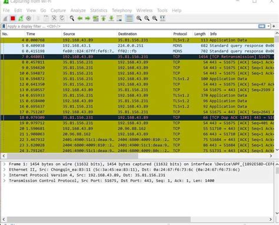The height and width of the screenshot is (225, 279).
Task: Go back in packet history arrow
Action: (x=80, y=18)
